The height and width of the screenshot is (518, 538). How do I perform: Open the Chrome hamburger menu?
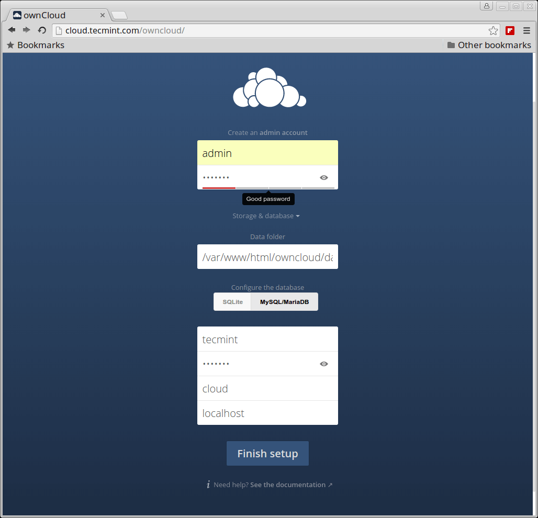[526, 30]
